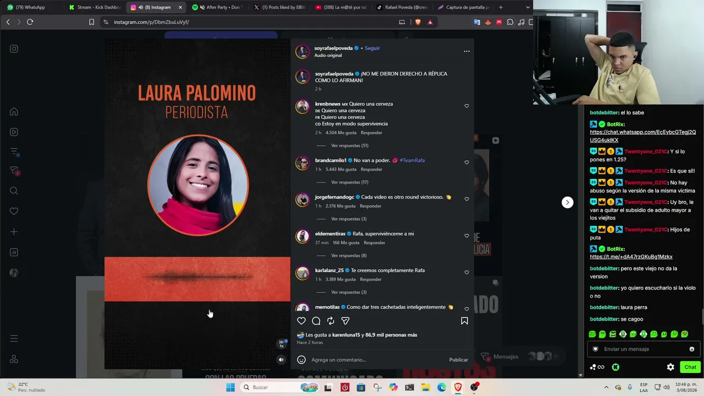
Task: Reply to the krenbnews comment via Responder
Action: click(371, 133)
